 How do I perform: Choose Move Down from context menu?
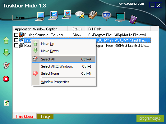[64, 51]
